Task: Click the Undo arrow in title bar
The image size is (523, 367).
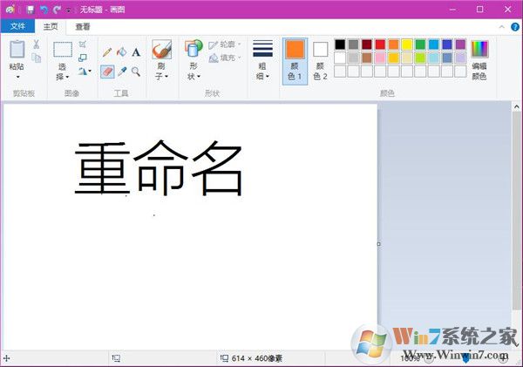Action: pyautogui.click(x=44, y=10)
